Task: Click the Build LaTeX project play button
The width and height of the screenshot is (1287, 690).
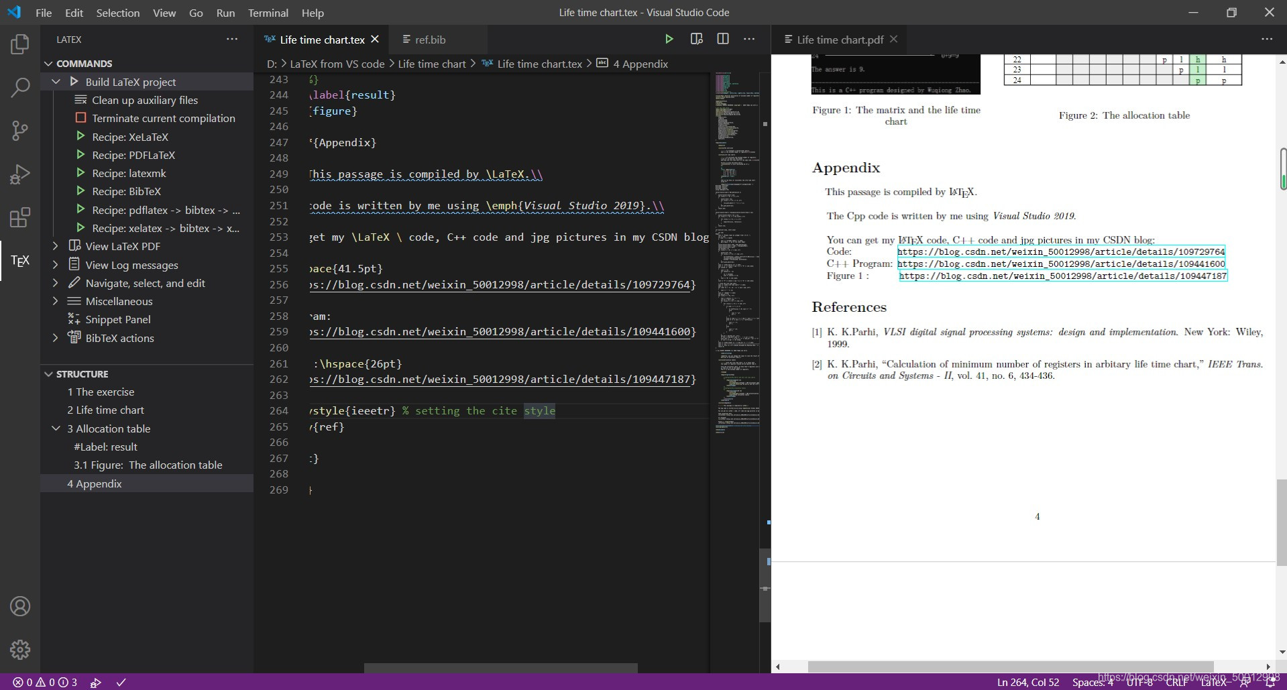Action: 669,40
